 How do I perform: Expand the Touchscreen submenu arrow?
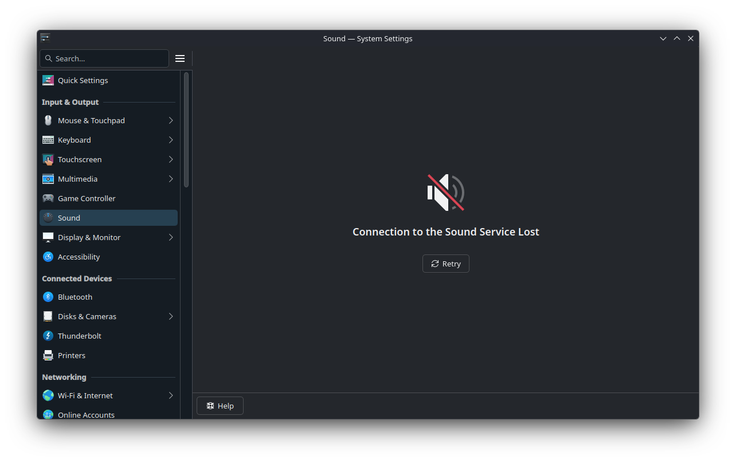click(171, 159)
